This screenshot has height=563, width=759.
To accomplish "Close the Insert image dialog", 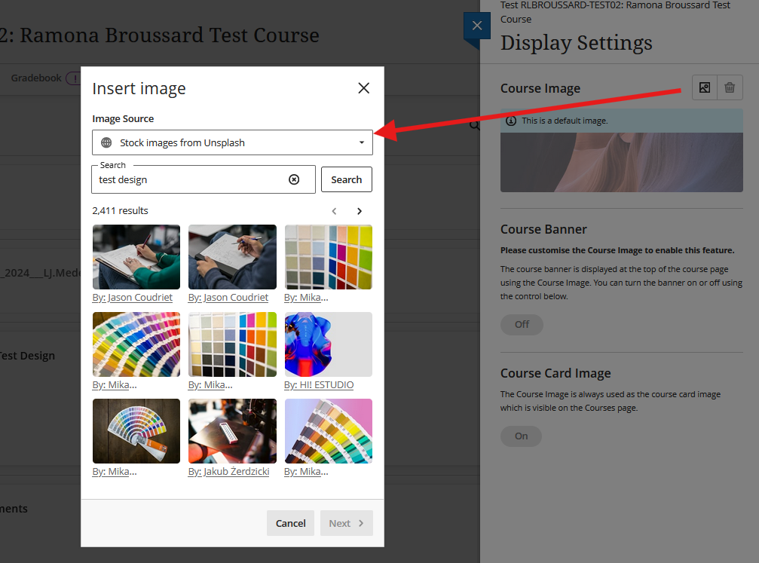I will click(363, 88).
